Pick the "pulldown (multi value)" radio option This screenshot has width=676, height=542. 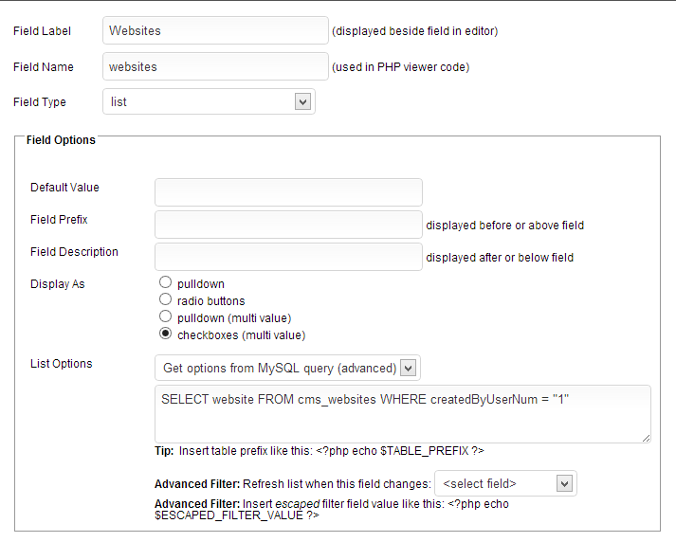click(166, 316)
